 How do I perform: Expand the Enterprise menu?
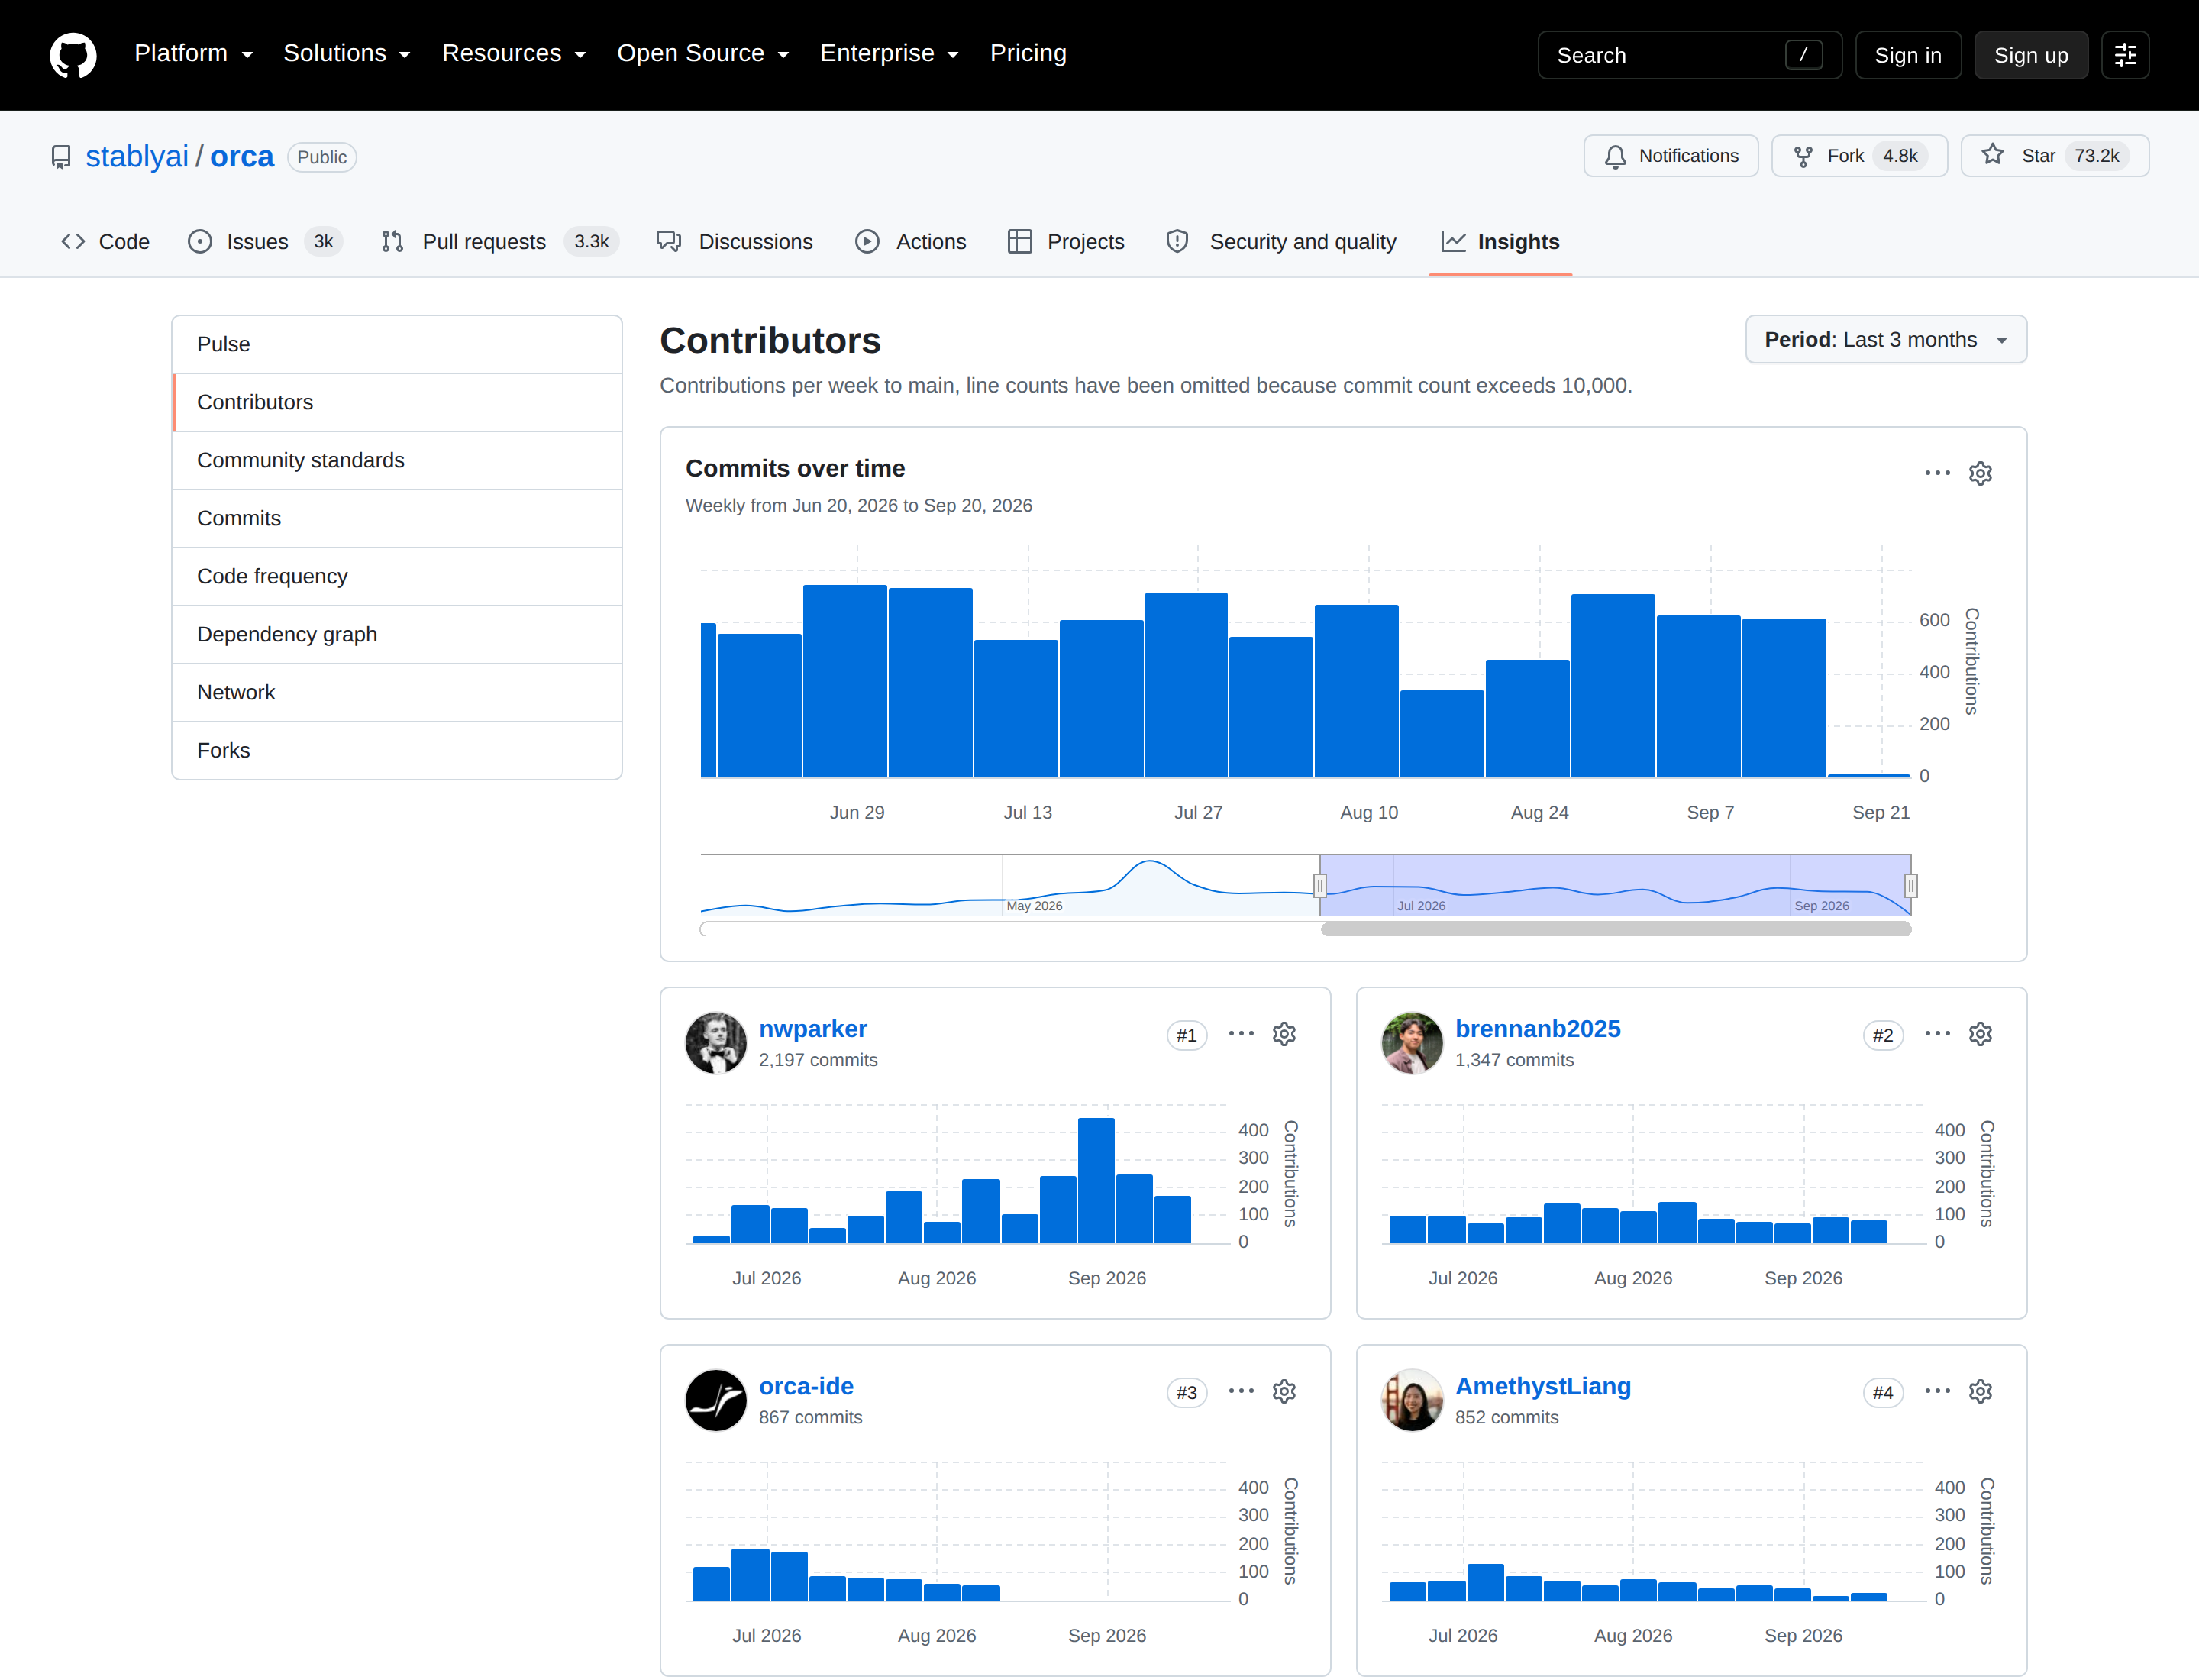click(x=889, y=54)
